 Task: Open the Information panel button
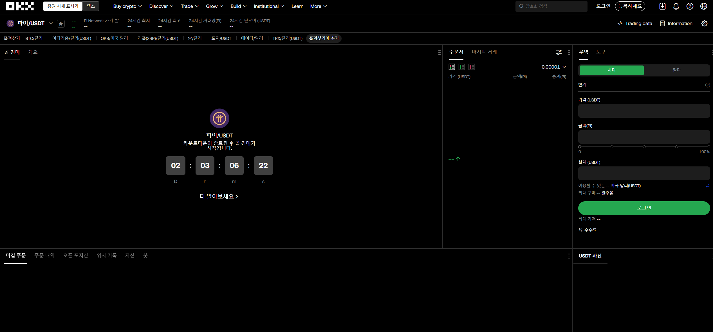676,23
